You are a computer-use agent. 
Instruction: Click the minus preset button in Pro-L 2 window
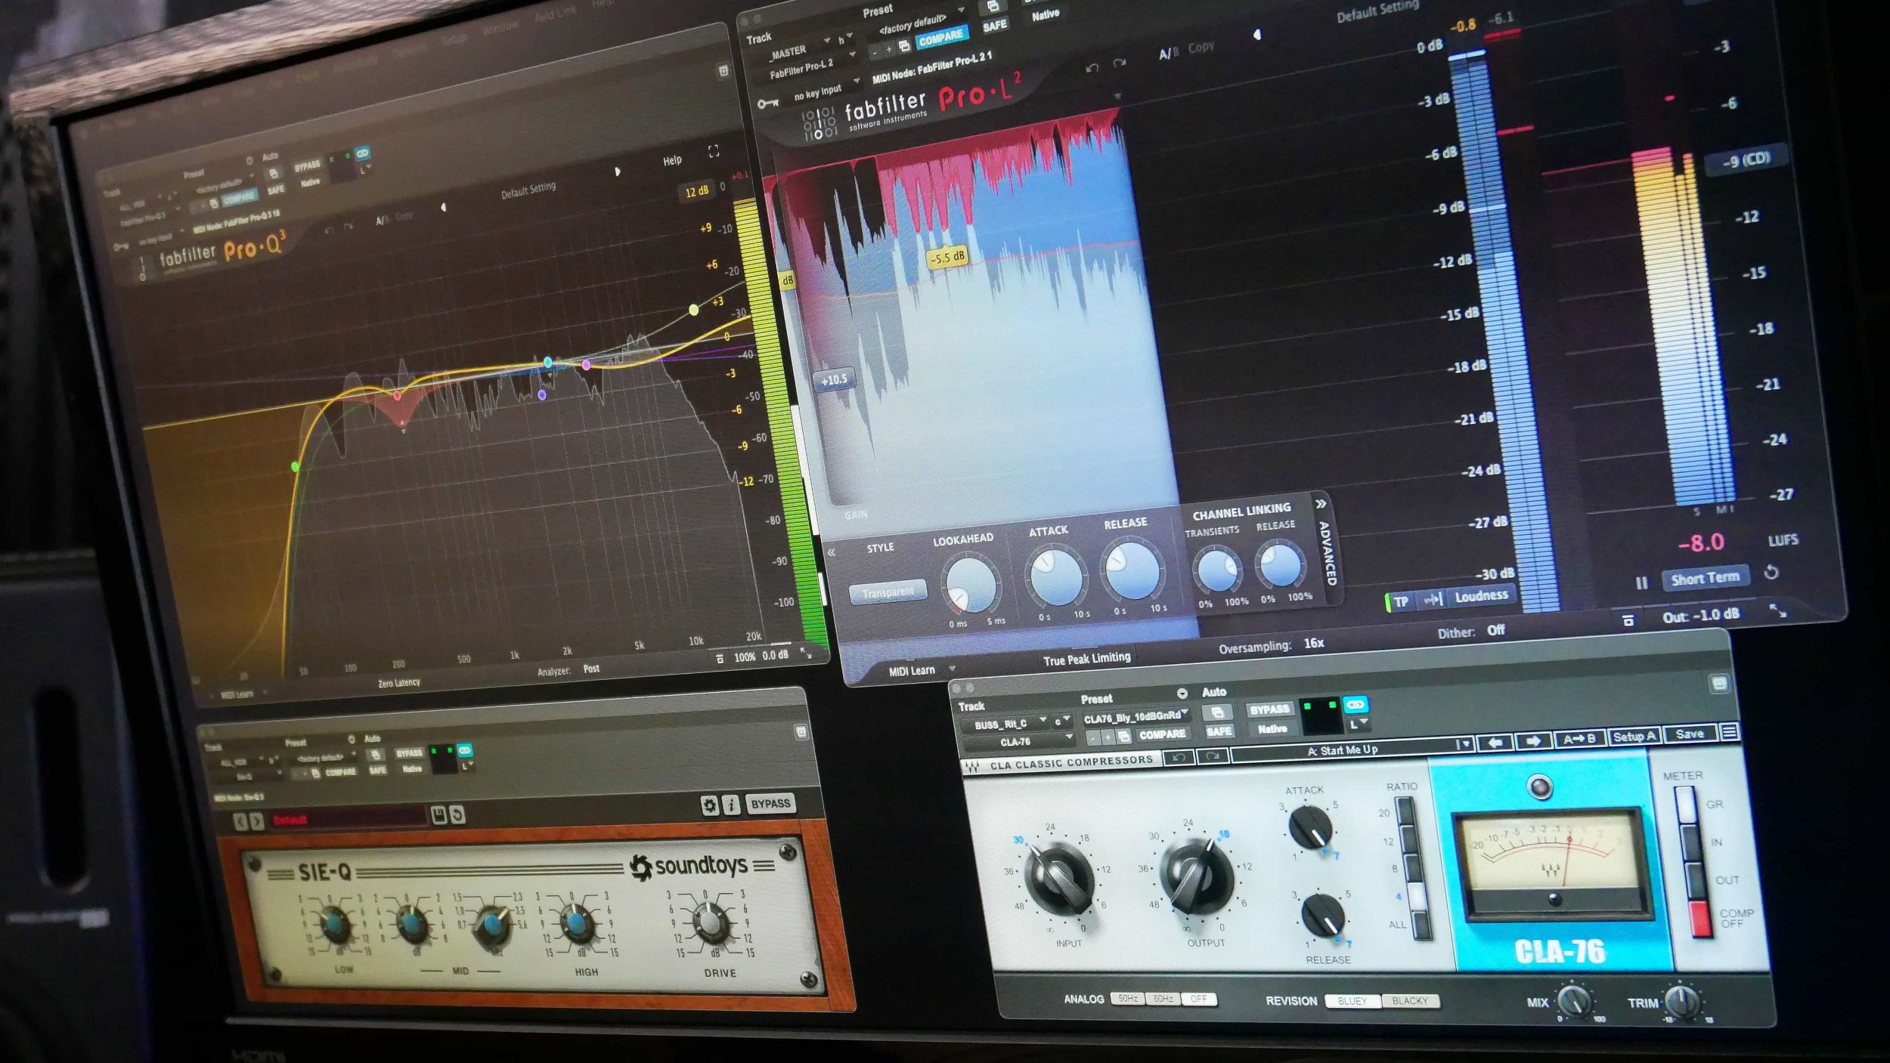click(875, 53)
